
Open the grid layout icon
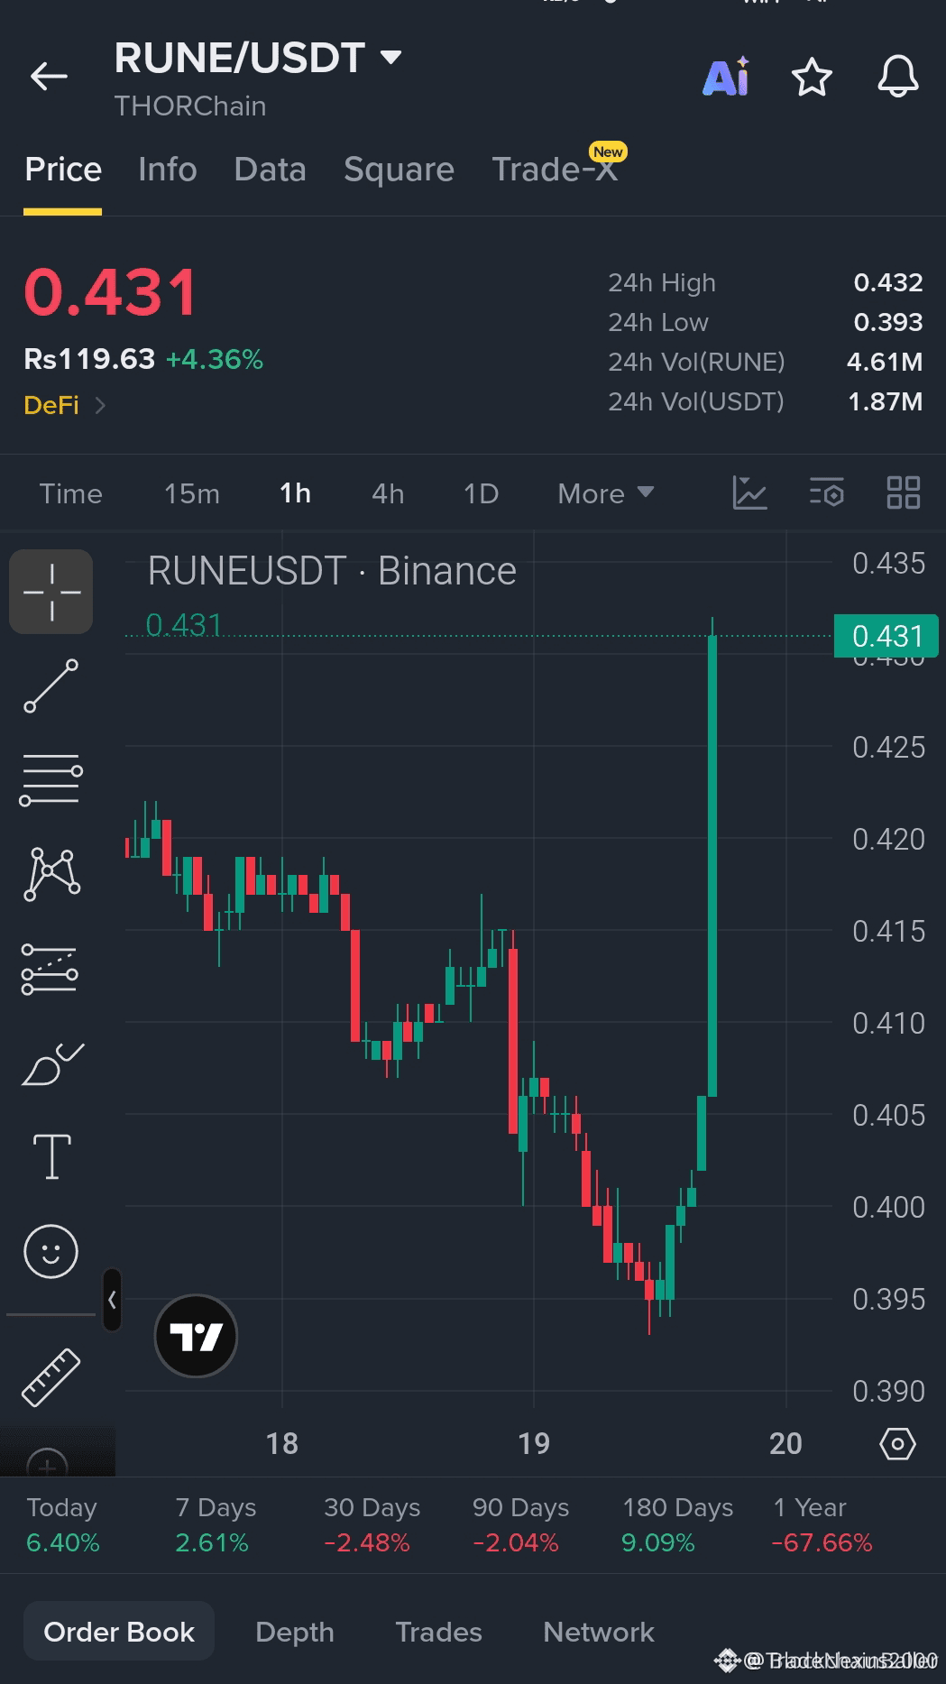903,493
